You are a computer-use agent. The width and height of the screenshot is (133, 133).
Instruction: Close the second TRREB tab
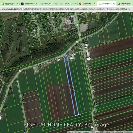75,4
